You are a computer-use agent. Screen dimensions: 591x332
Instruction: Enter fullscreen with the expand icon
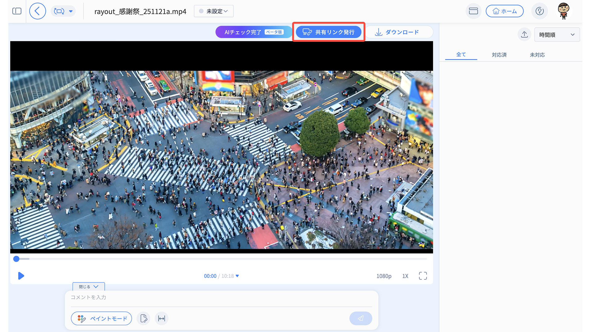click(x=423, y=276)
